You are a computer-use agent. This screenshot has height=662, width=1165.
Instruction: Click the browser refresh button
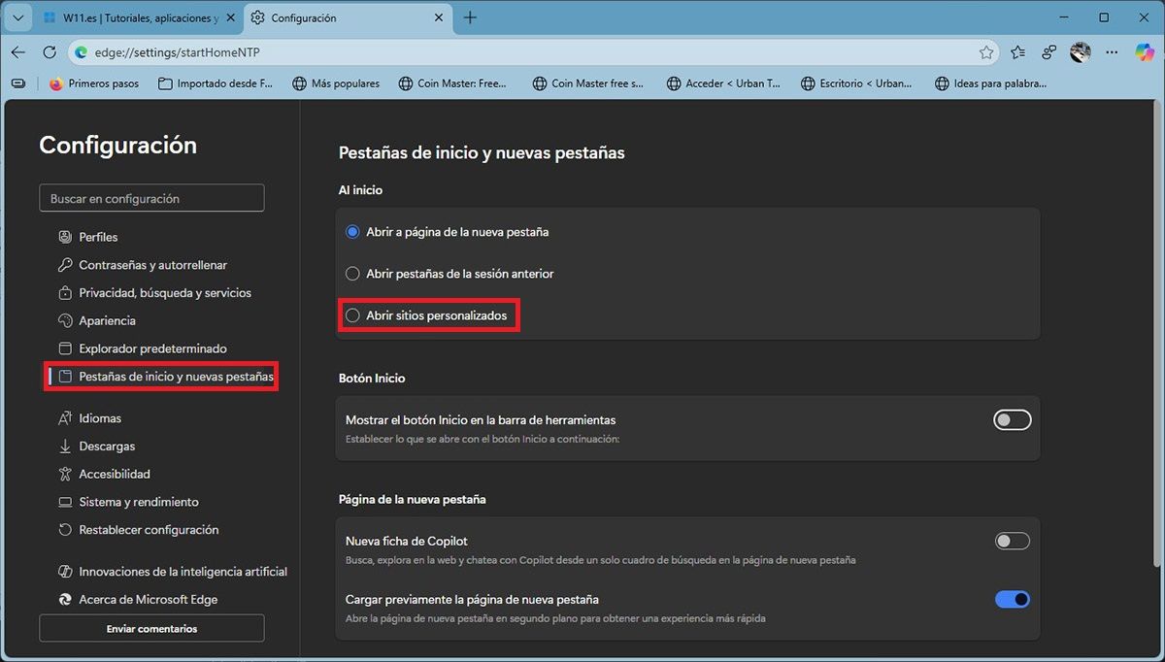(50, 52)
